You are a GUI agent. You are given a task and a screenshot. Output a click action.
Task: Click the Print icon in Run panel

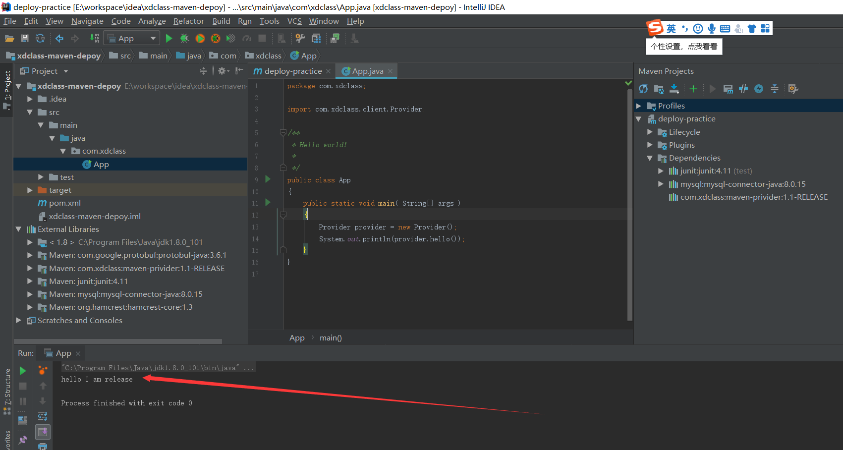pyautogui.click(x=43, y=446)
